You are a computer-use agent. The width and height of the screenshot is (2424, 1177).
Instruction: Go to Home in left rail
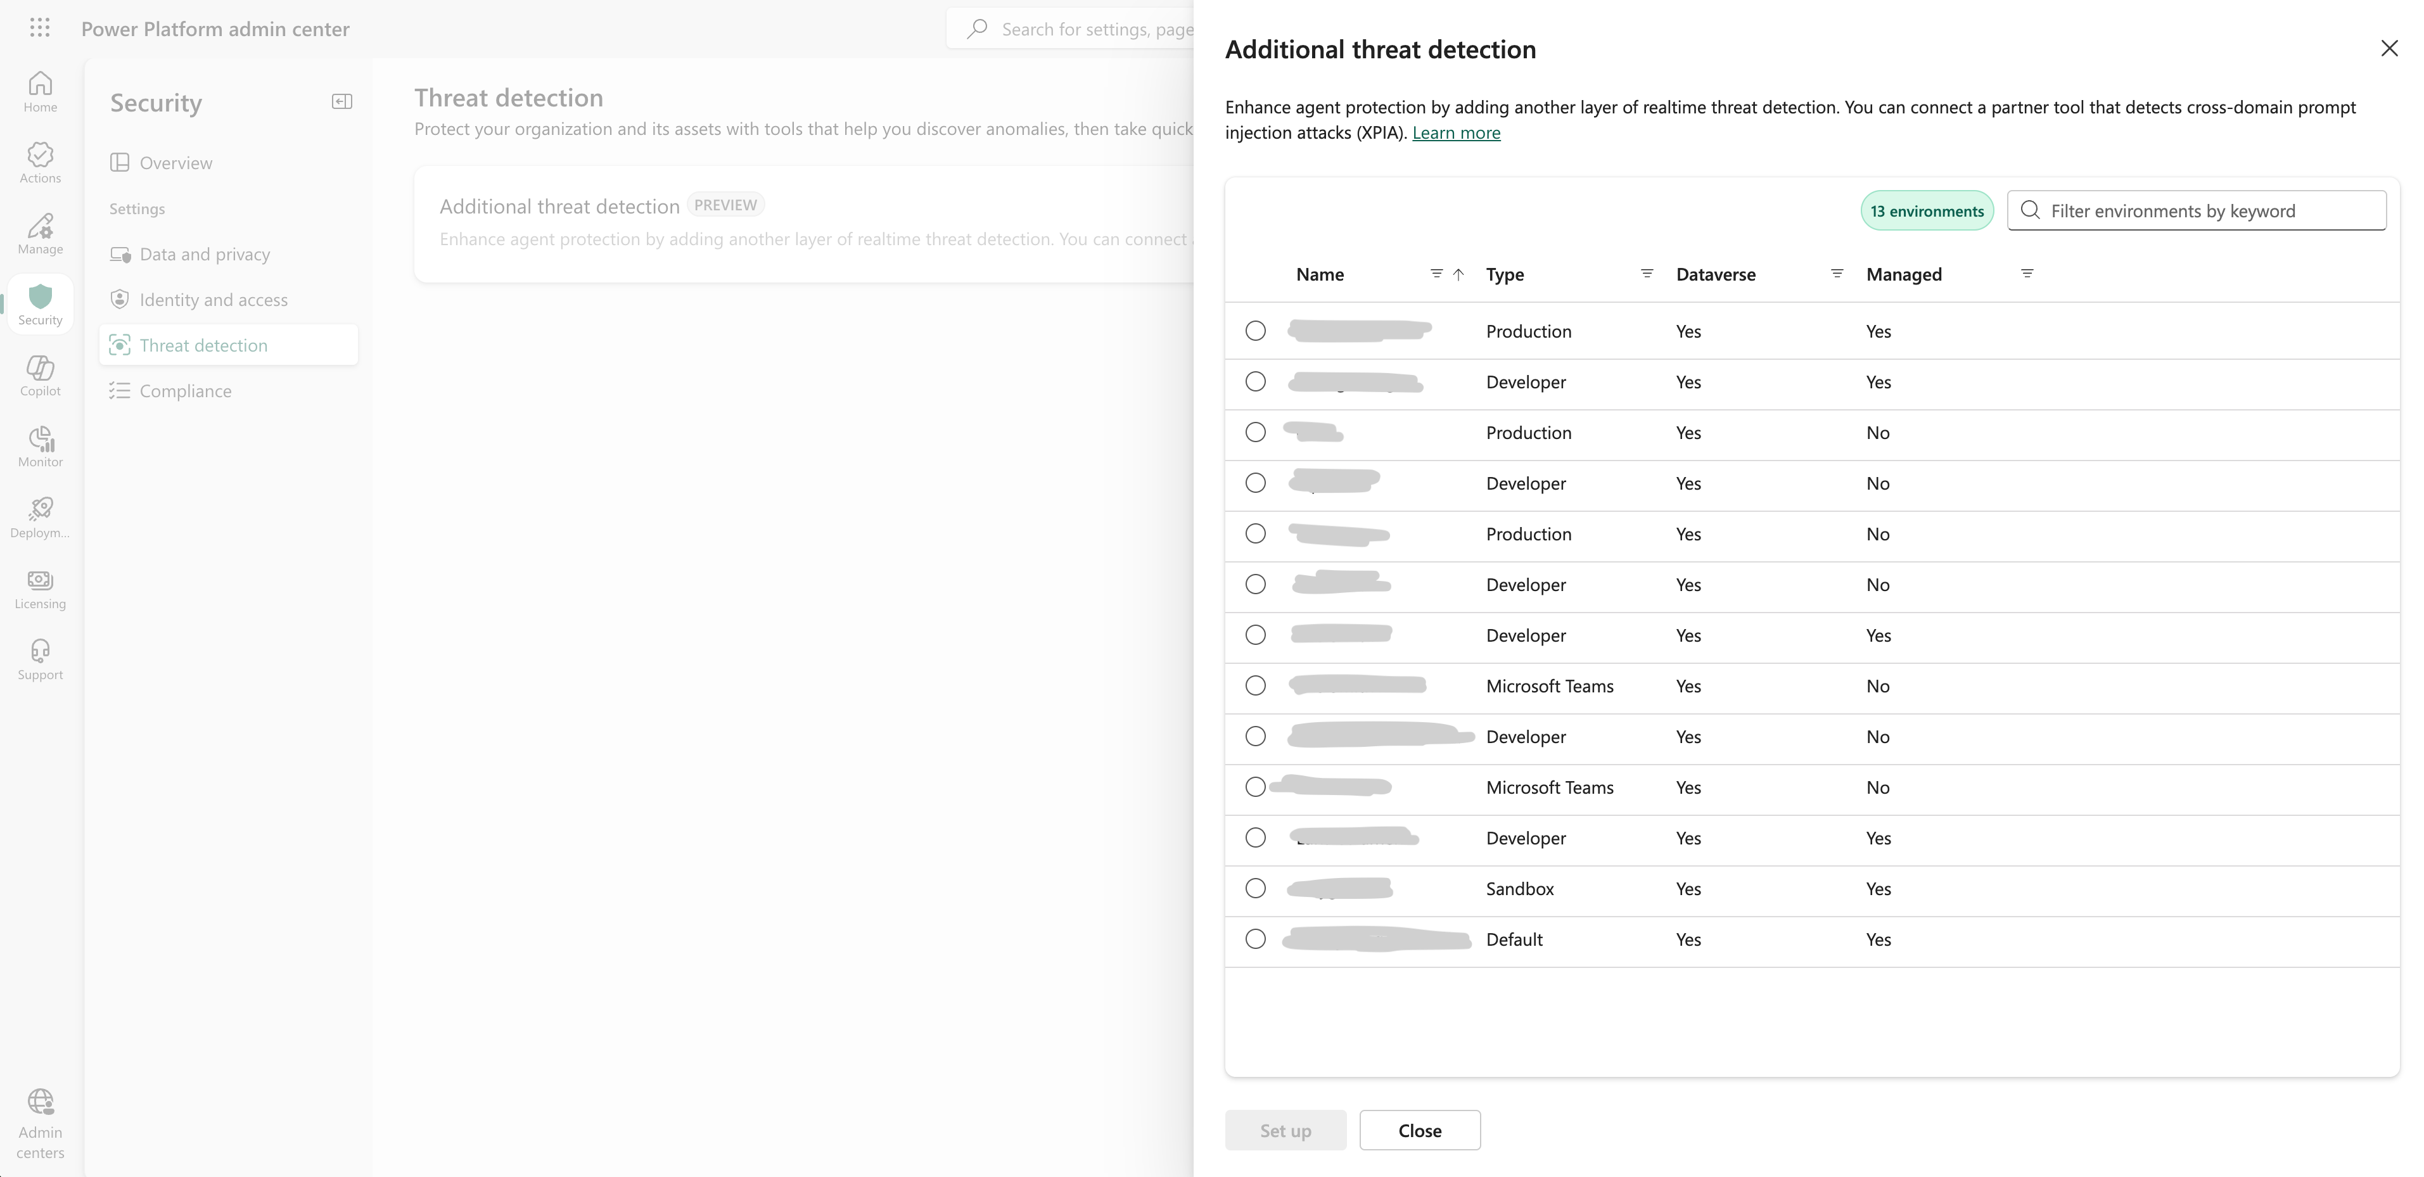(x=39, y=91)
